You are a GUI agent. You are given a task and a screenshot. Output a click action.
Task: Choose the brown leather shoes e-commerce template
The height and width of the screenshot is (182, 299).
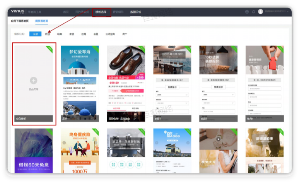(126, 84)
